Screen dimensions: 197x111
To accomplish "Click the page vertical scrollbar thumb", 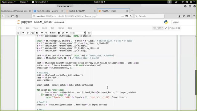I will pyautogui.click(x=196, y=82).
